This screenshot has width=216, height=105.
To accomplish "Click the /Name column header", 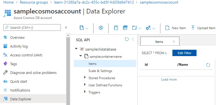I will (x=183, y=65).
